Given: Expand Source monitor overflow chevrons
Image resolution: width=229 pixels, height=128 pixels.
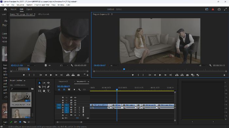Looking at the screenshot, I should (84, 74).
